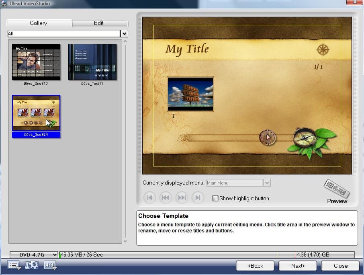Screen dimensions: 364x275
Task: Go to previous menu page button
Action: (166, 198)
